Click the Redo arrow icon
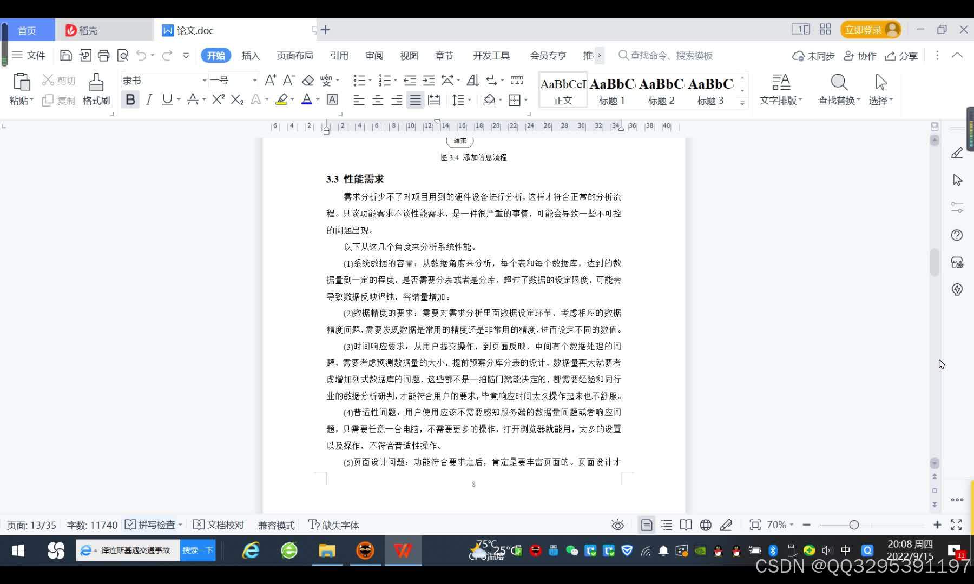Screen dimensions: 974x584 [x=167, y=55]
